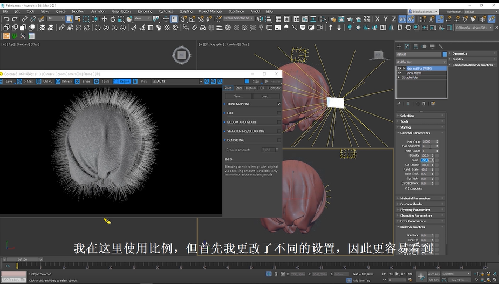Image resolution: width=499 pixels, height=284 pixels.
Task: Open the Graph Editors menu
Action: [121, 11]
